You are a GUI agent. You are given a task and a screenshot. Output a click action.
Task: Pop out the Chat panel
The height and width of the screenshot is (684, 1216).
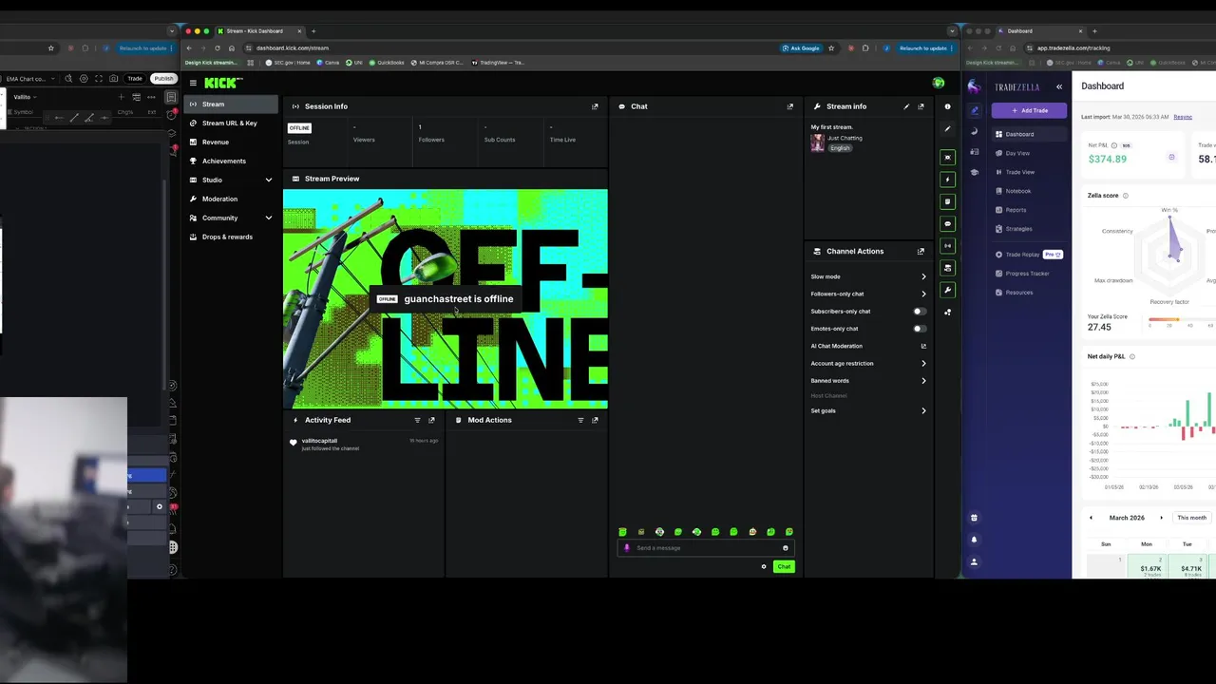click(x=789, y=106)
